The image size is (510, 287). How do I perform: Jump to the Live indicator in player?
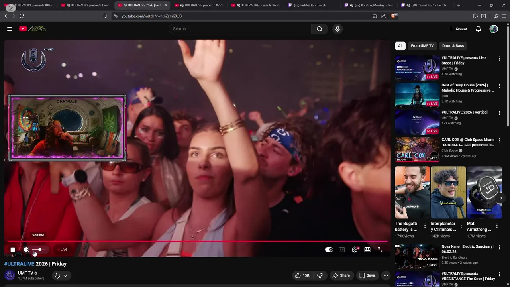63,250
